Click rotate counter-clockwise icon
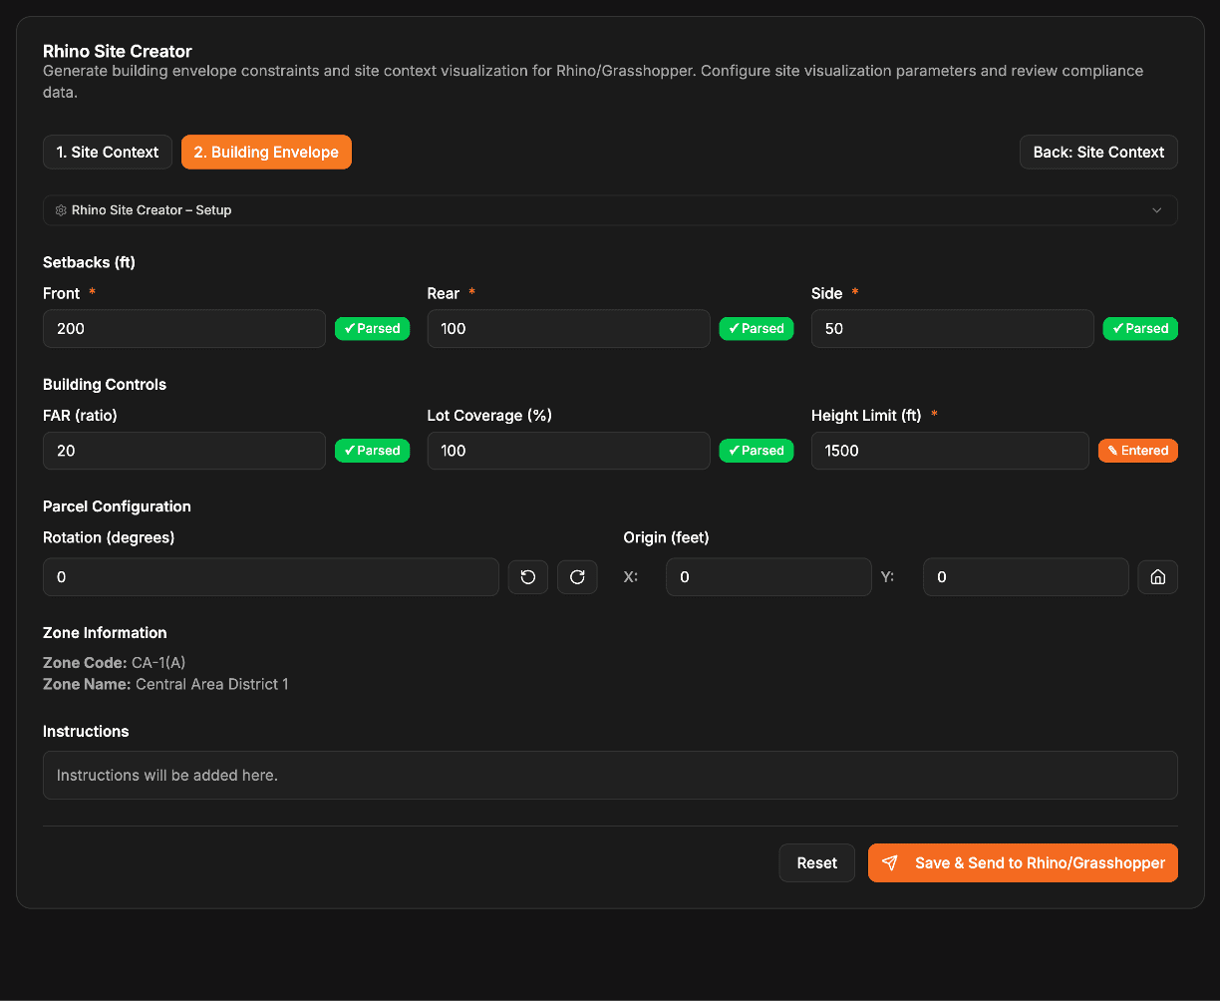 tap(528, 577)
